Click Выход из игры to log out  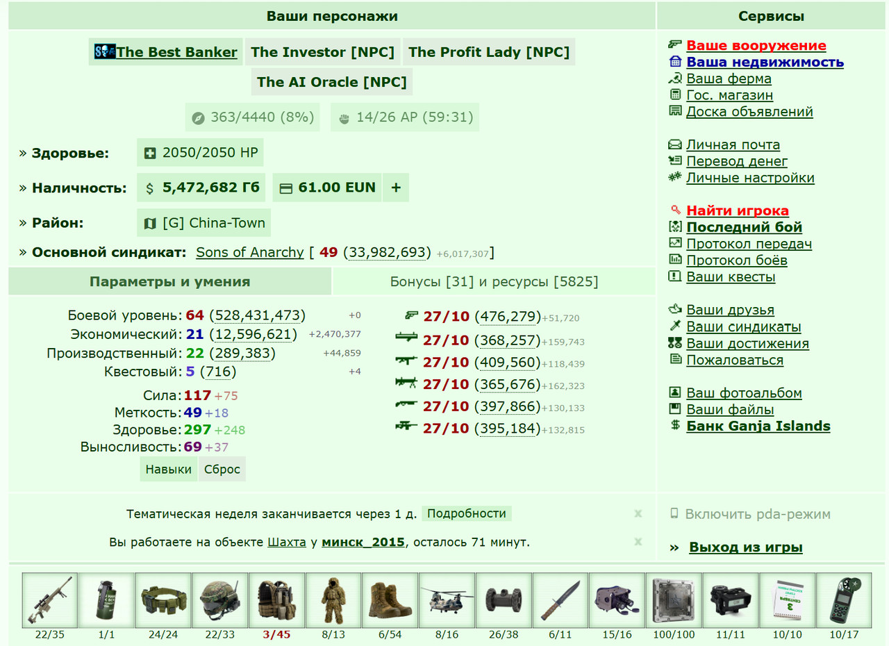point(746,547)
